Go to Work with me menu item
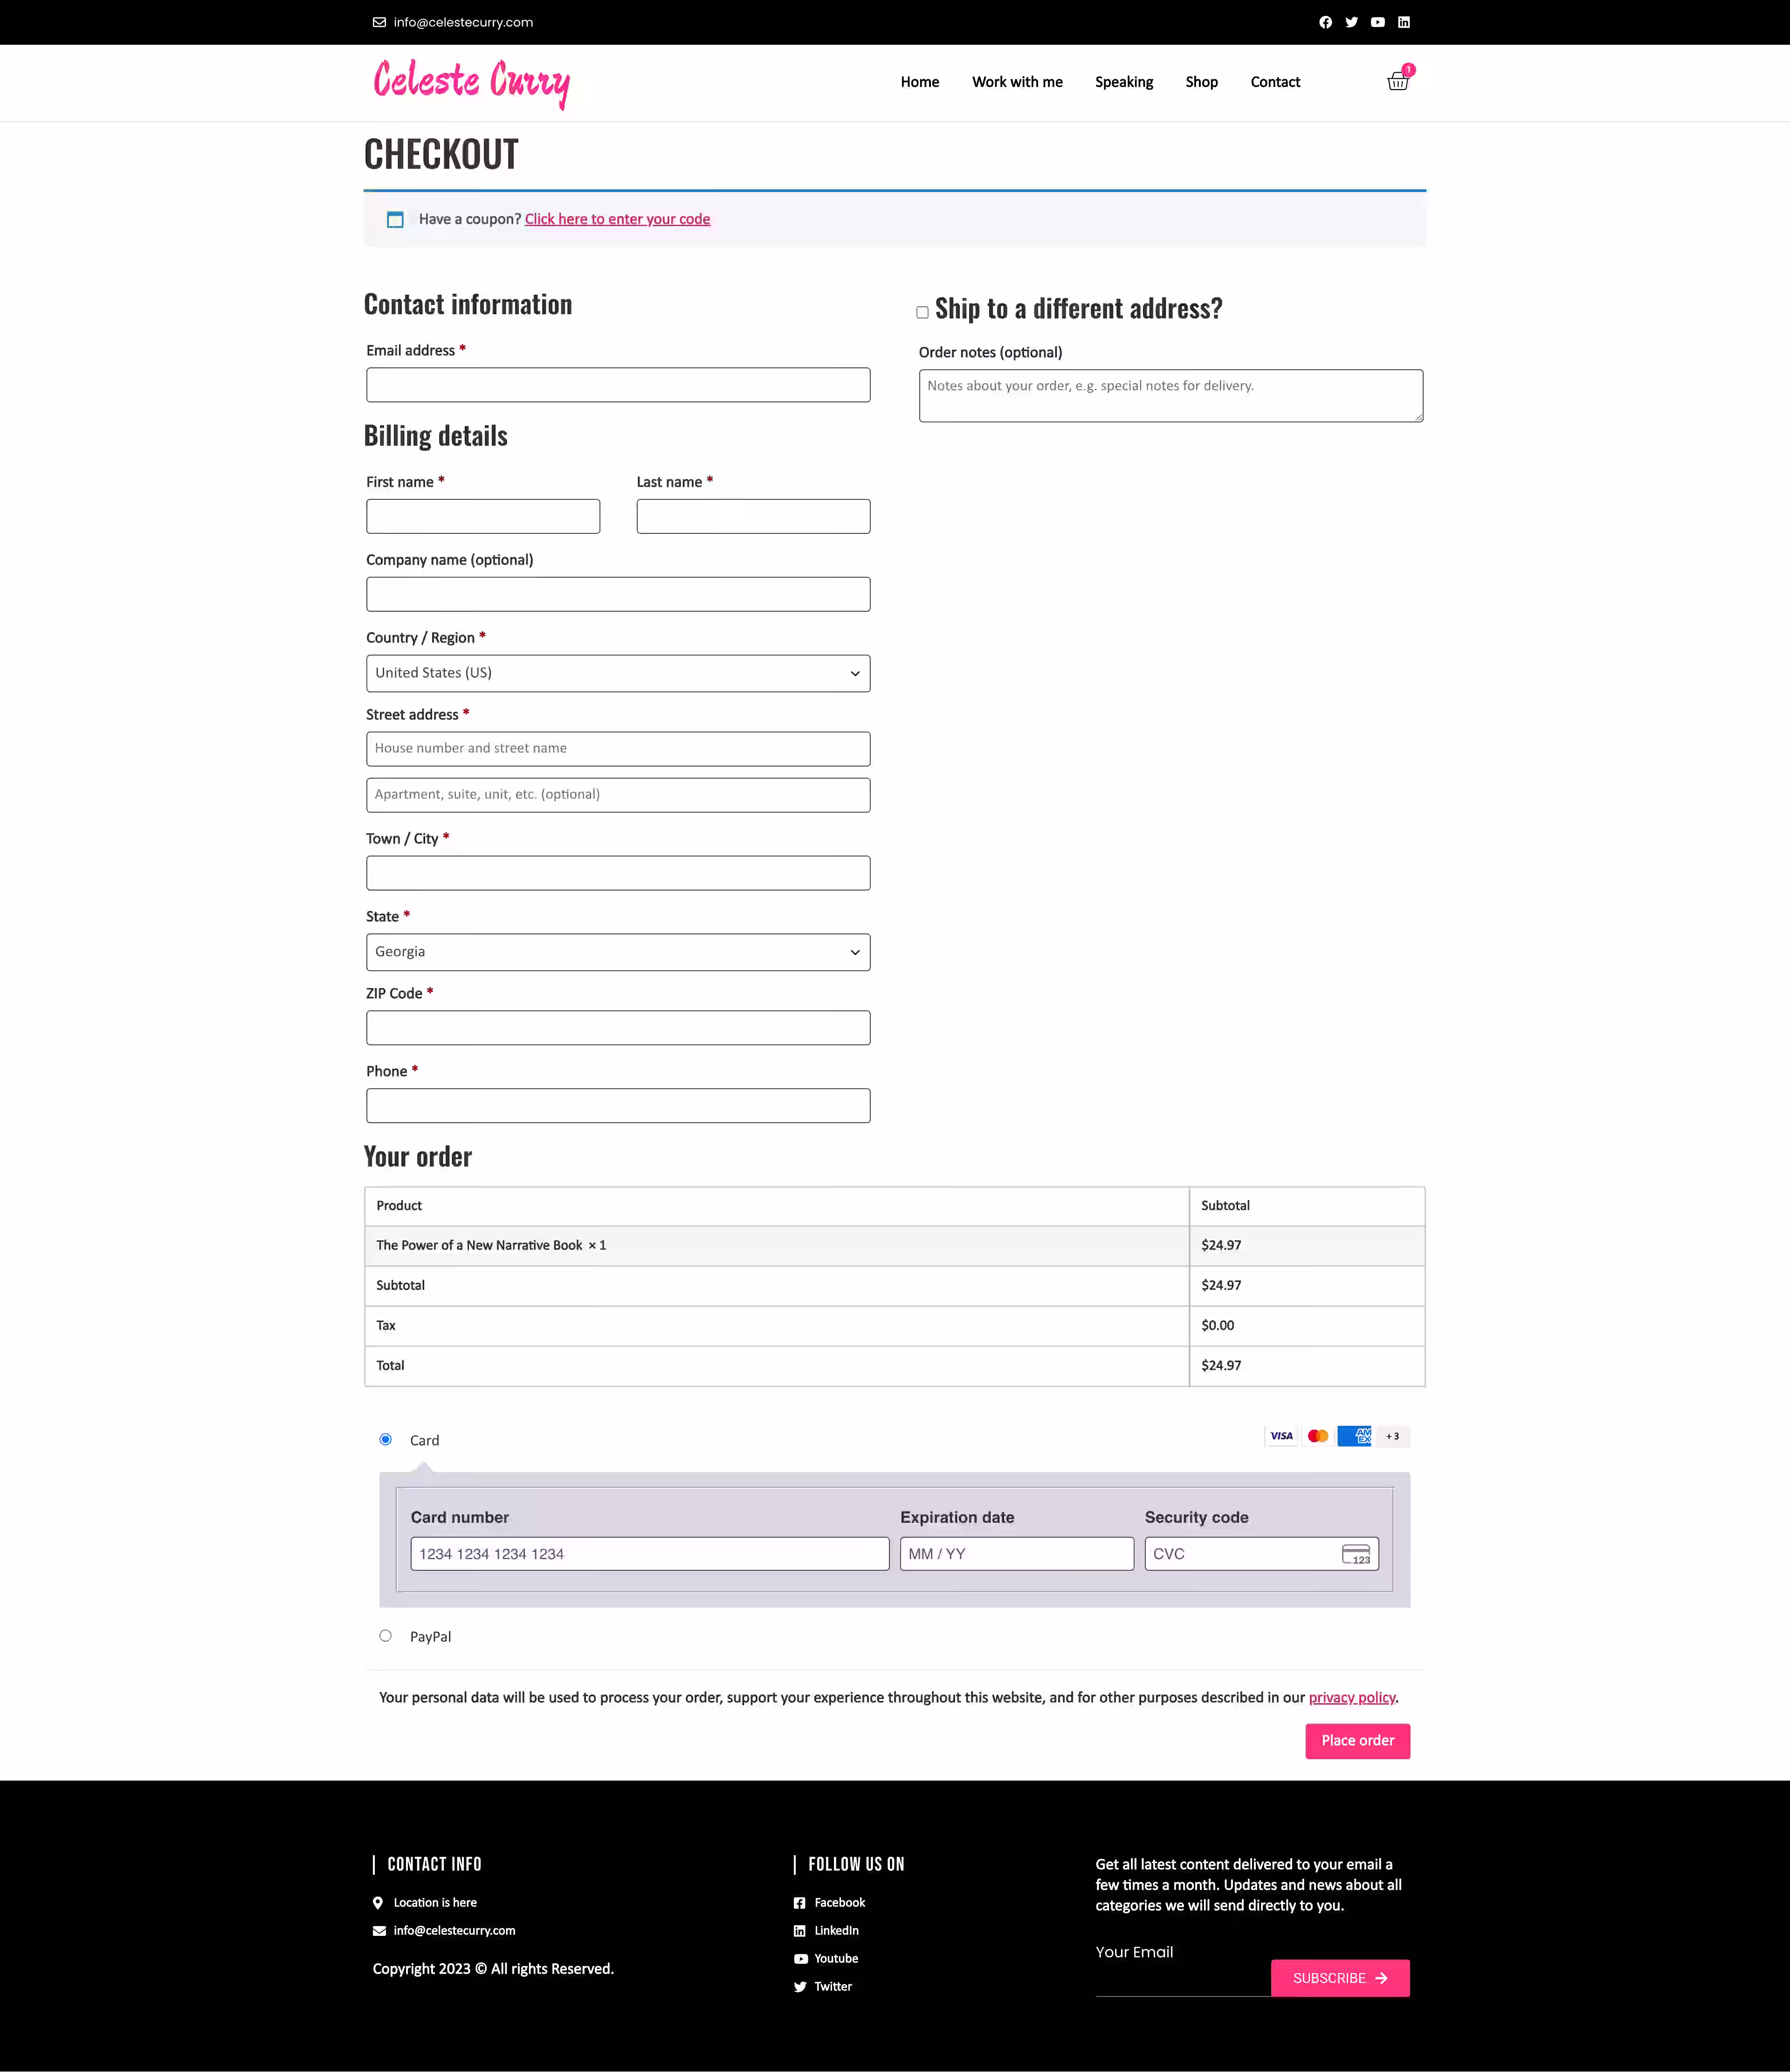The image size is (1790, 2072). [1017, 82]
